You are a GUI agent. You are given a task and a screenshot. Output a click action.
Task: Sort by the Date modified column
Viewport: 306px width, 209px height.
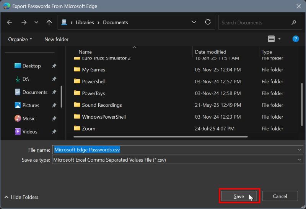211,52
